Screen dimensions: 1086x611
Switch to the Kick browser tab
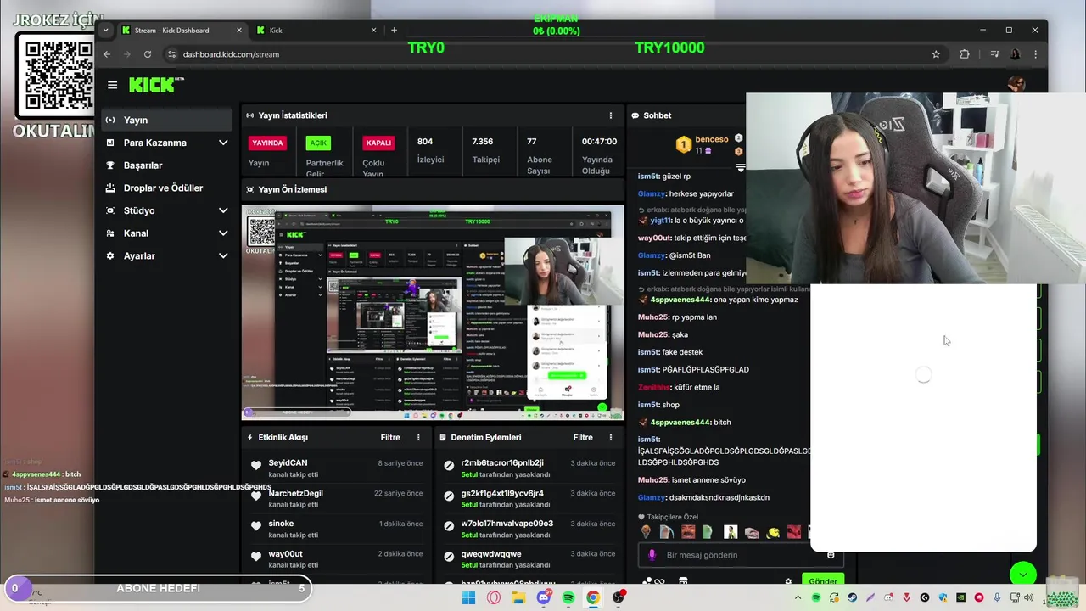click(316, 31)
